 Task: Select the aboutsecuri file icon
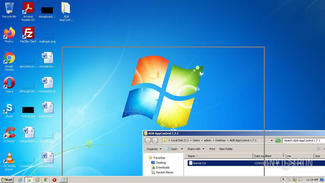coord(28,63)
